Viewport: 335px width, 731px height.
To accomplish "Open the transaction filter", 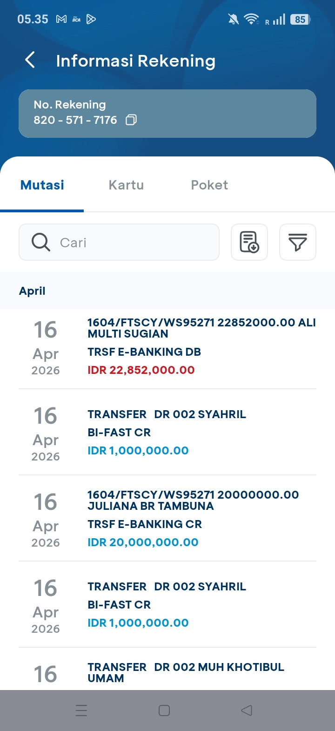I will [x=298, y=242].
